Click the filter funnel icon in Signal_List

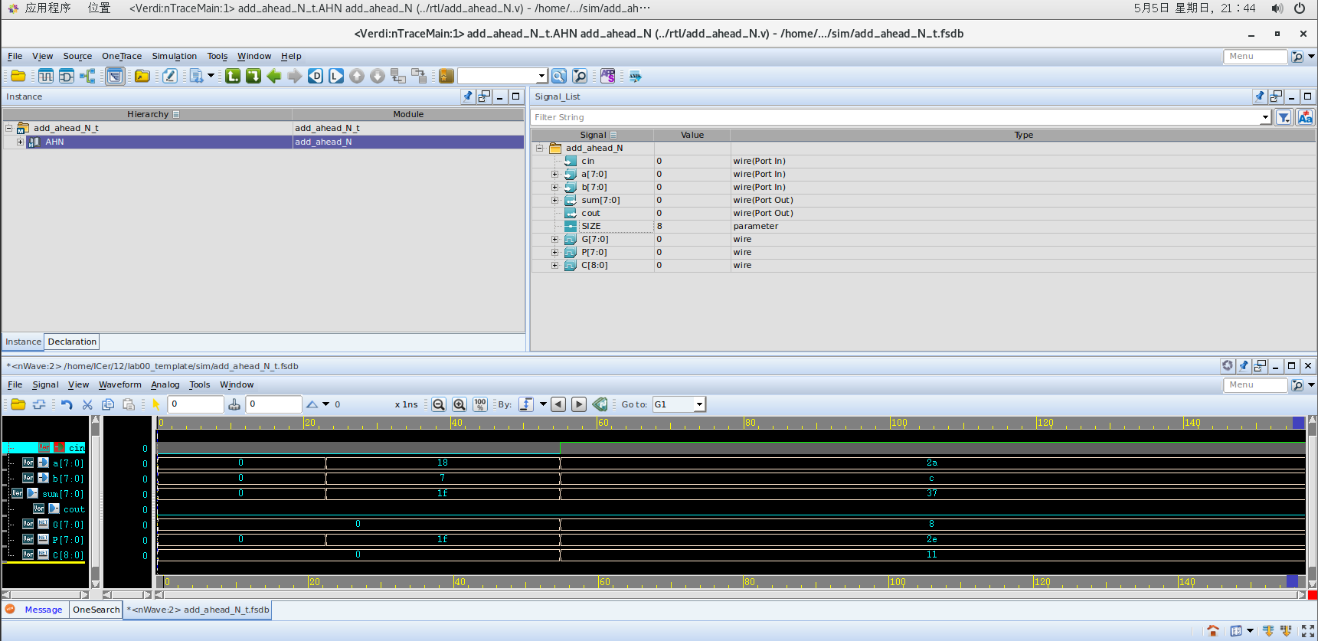point(1284,117)
